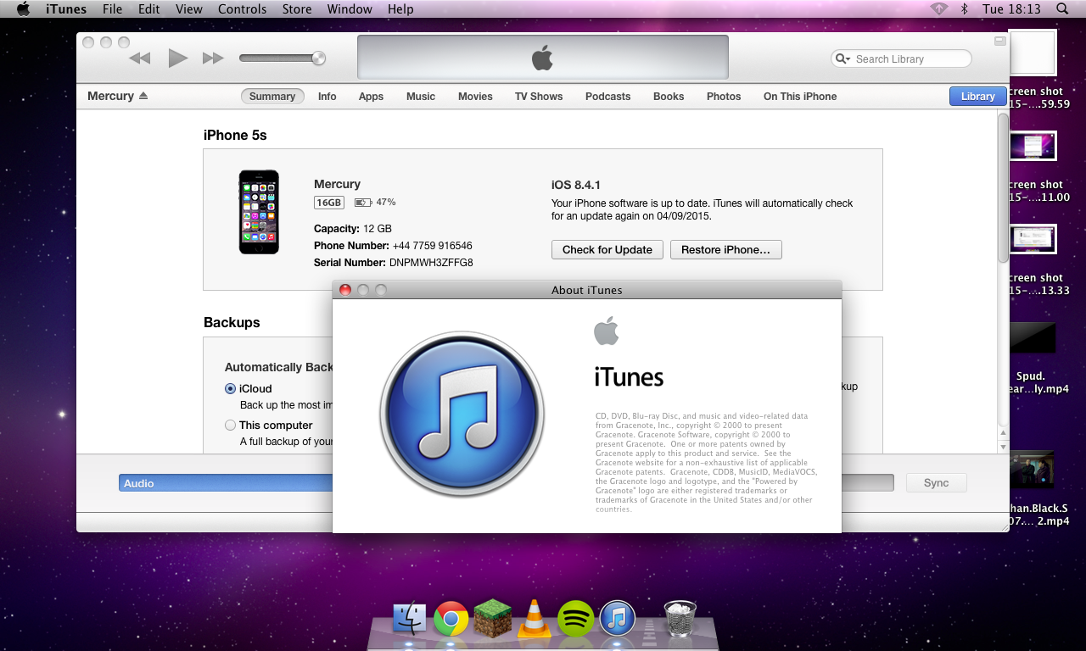Click Restore iPhone button

point(725,250)
